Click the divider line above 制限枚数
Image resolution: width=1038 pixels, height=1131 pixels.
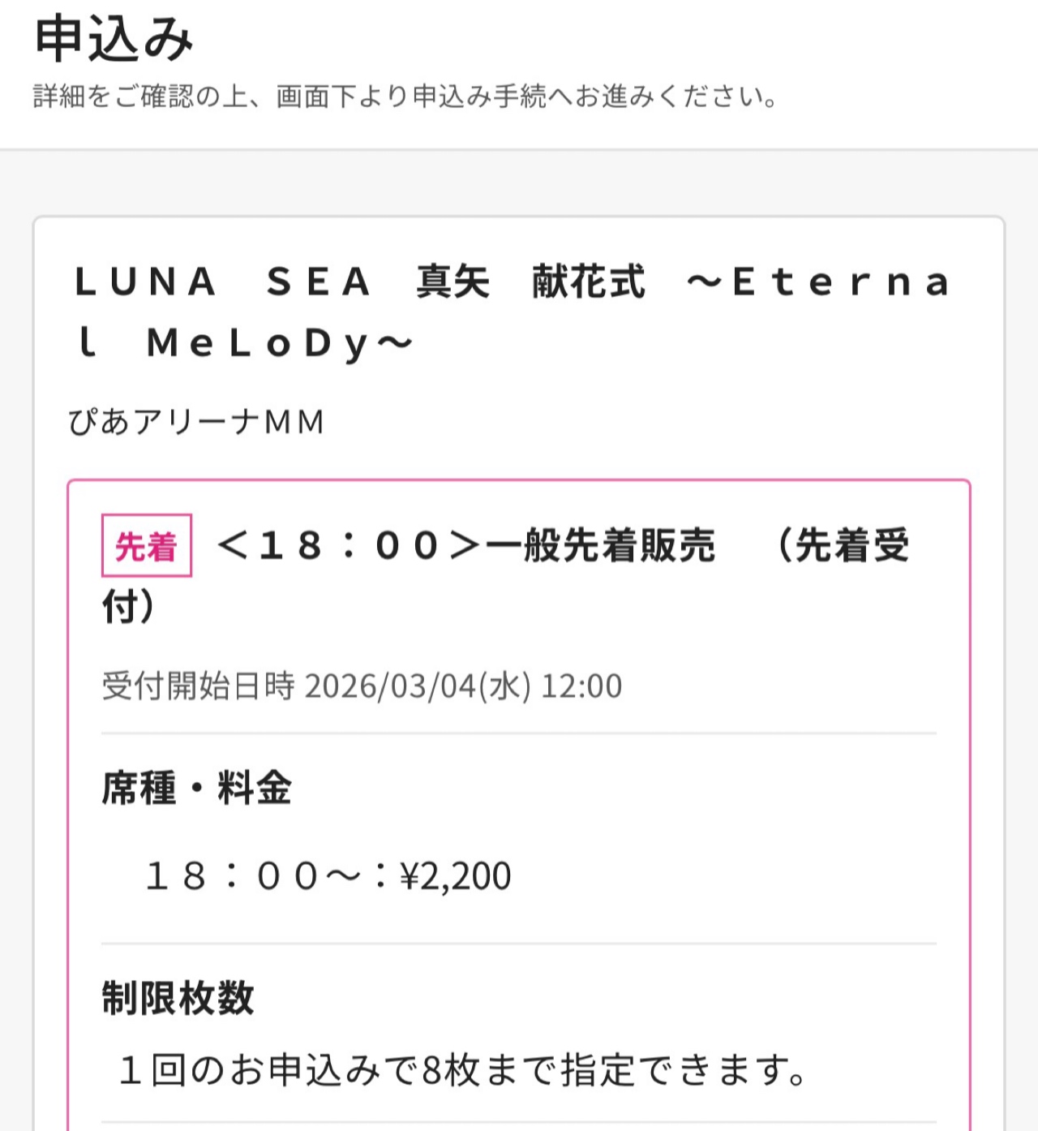(x=519, y=944)
